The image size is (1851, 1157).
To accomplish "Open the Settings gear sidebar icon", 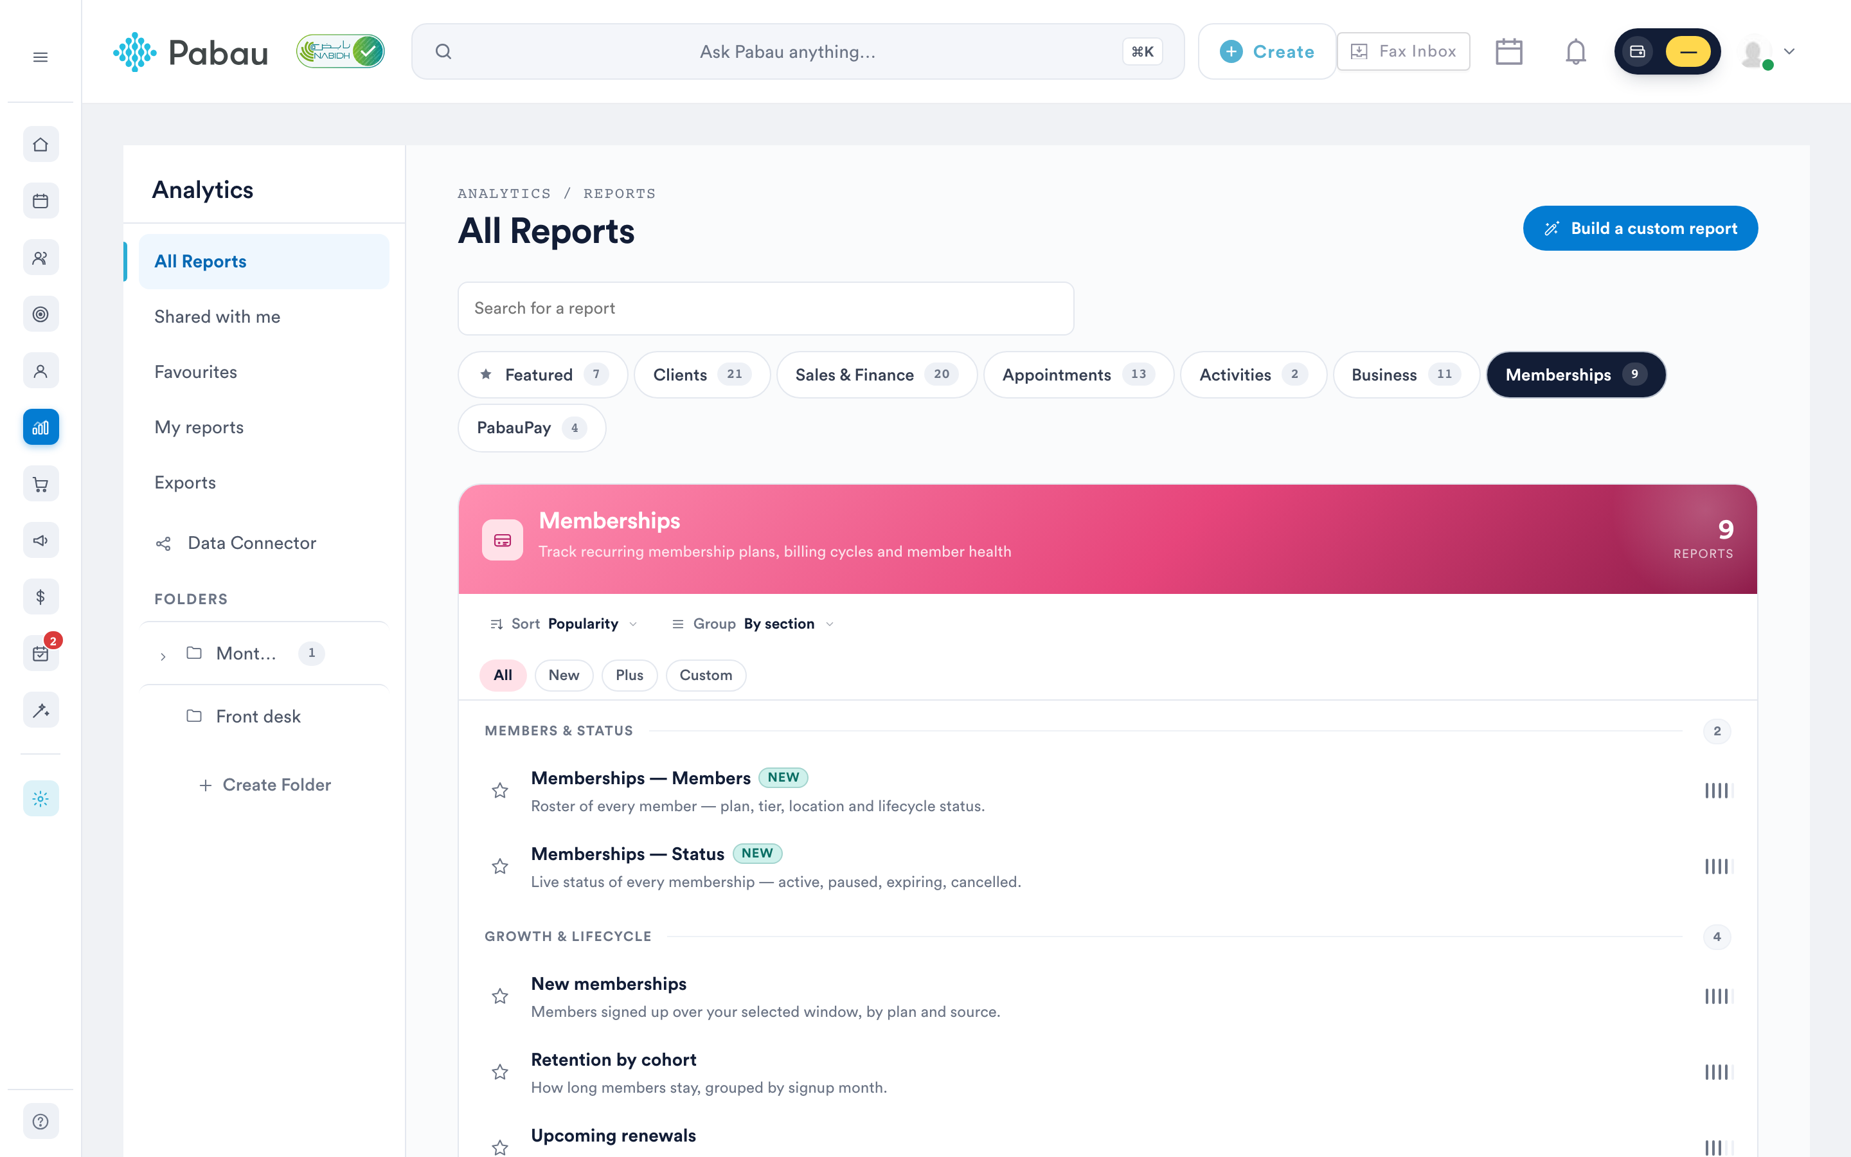I will tap(40, 798).
